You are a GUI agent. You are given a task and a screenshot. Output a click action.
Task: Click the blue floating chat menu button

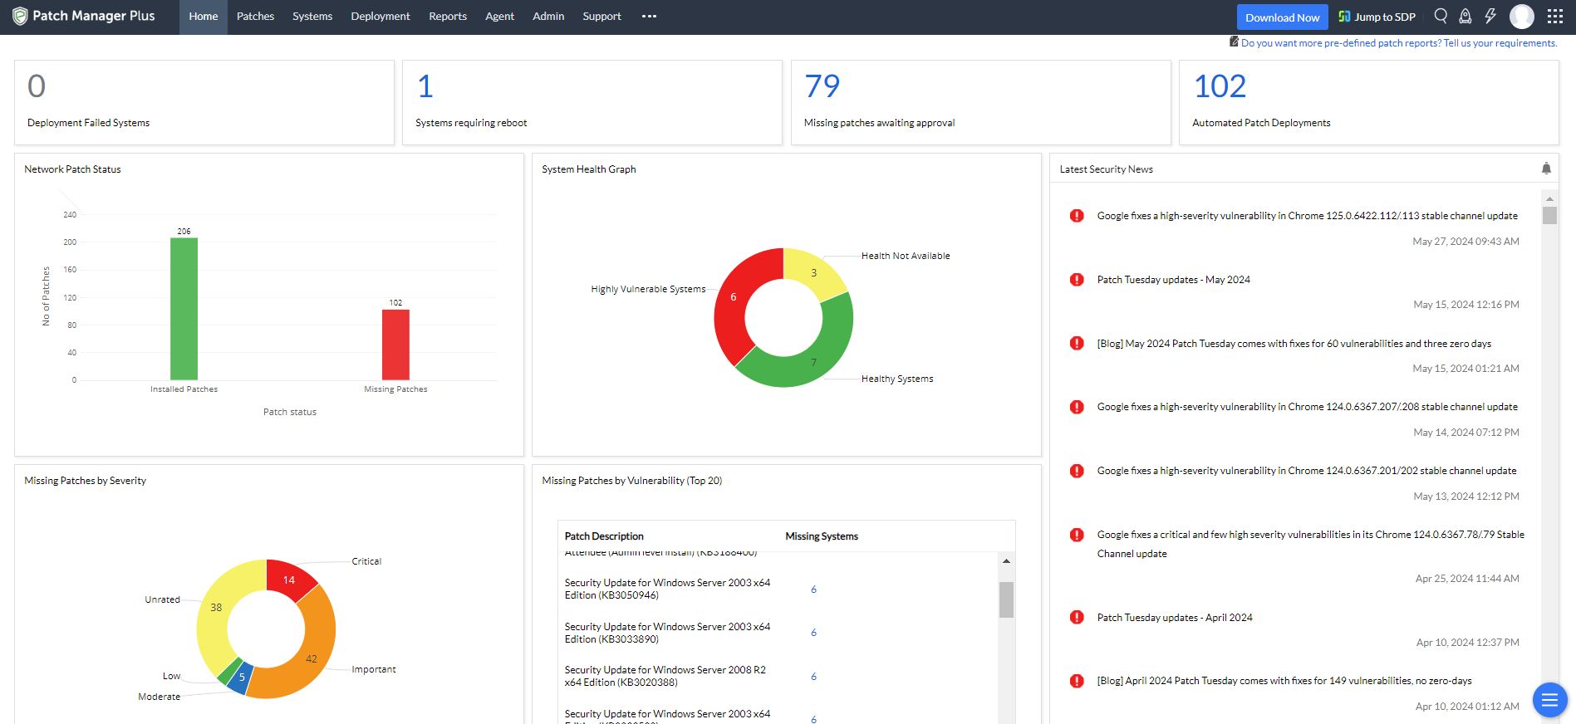click(x=1549, y=700)
